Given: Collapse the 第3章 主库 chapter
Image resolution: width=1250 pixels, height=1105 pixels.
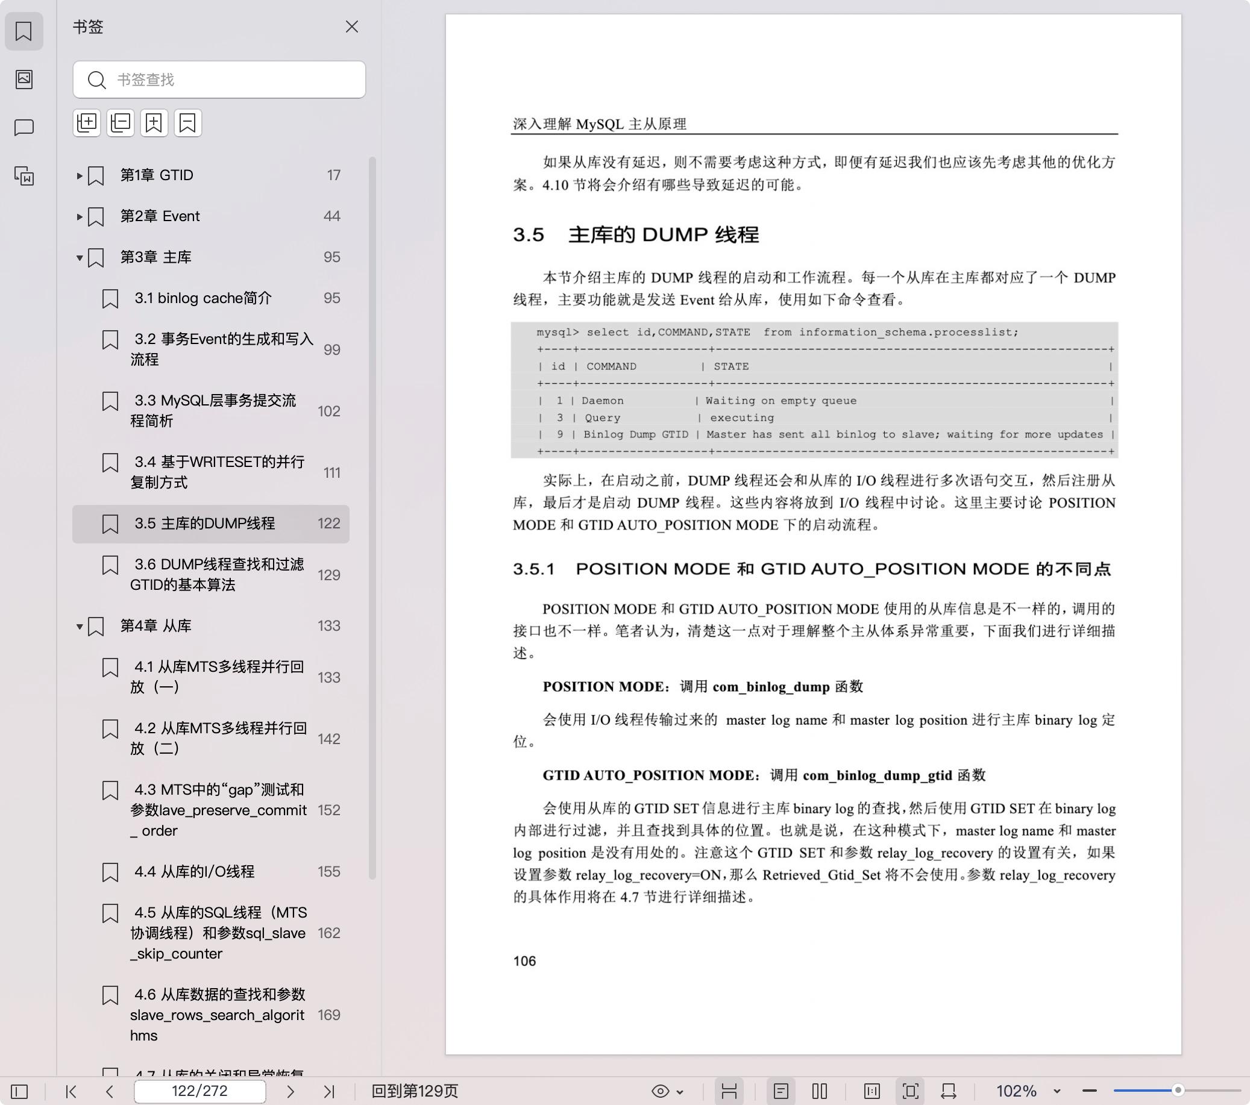Looking at the screenshot, I should [79, 257].
